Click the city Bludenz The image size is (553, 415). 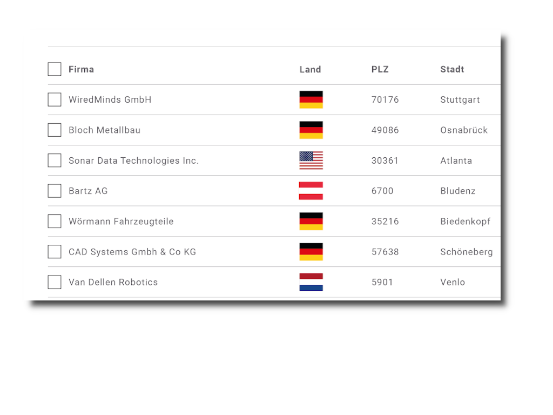pyautogui.click(x=458, y=191)
